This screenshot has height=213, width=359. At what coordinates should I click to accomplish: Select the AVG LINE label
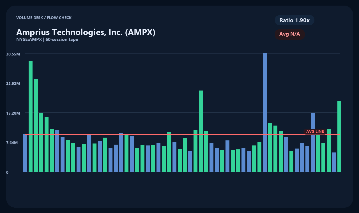click(315, 131)
